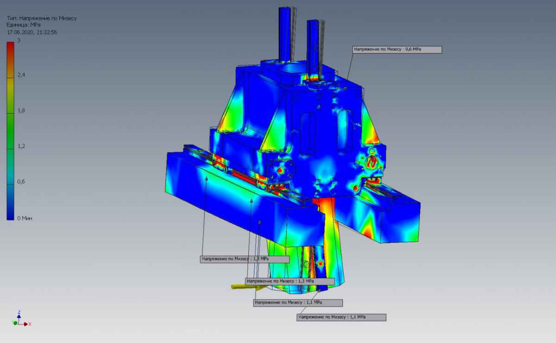Viewport: 556px width, 343px height.
Task: Click the maximum value '3' on the legend
Action: (x=19, y=40)
